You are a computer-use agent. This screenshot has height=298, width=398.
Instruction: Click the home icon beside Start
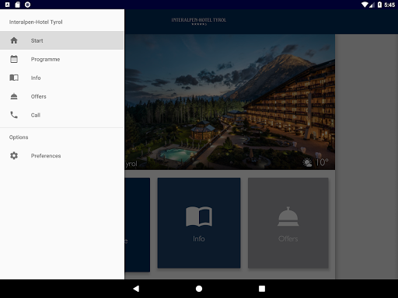(14, 40)
